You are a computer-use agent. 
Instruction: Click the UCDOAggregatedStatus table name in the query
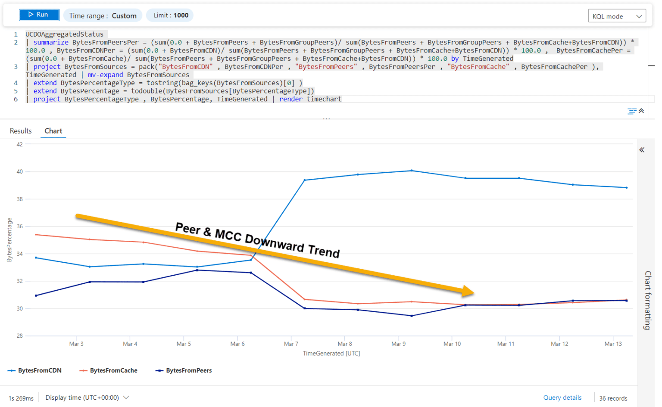click(64, 34)
